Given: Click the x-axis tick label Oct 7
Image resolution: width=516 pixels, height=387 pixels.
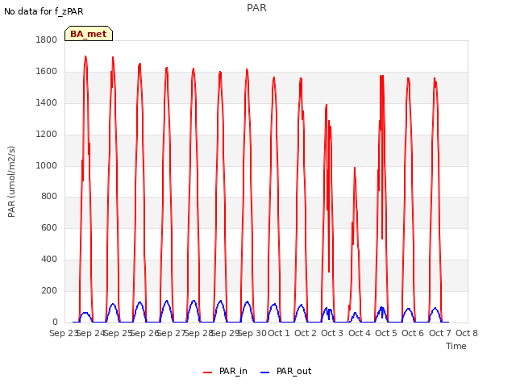Looking at the screenshot, I should [440, 333].
